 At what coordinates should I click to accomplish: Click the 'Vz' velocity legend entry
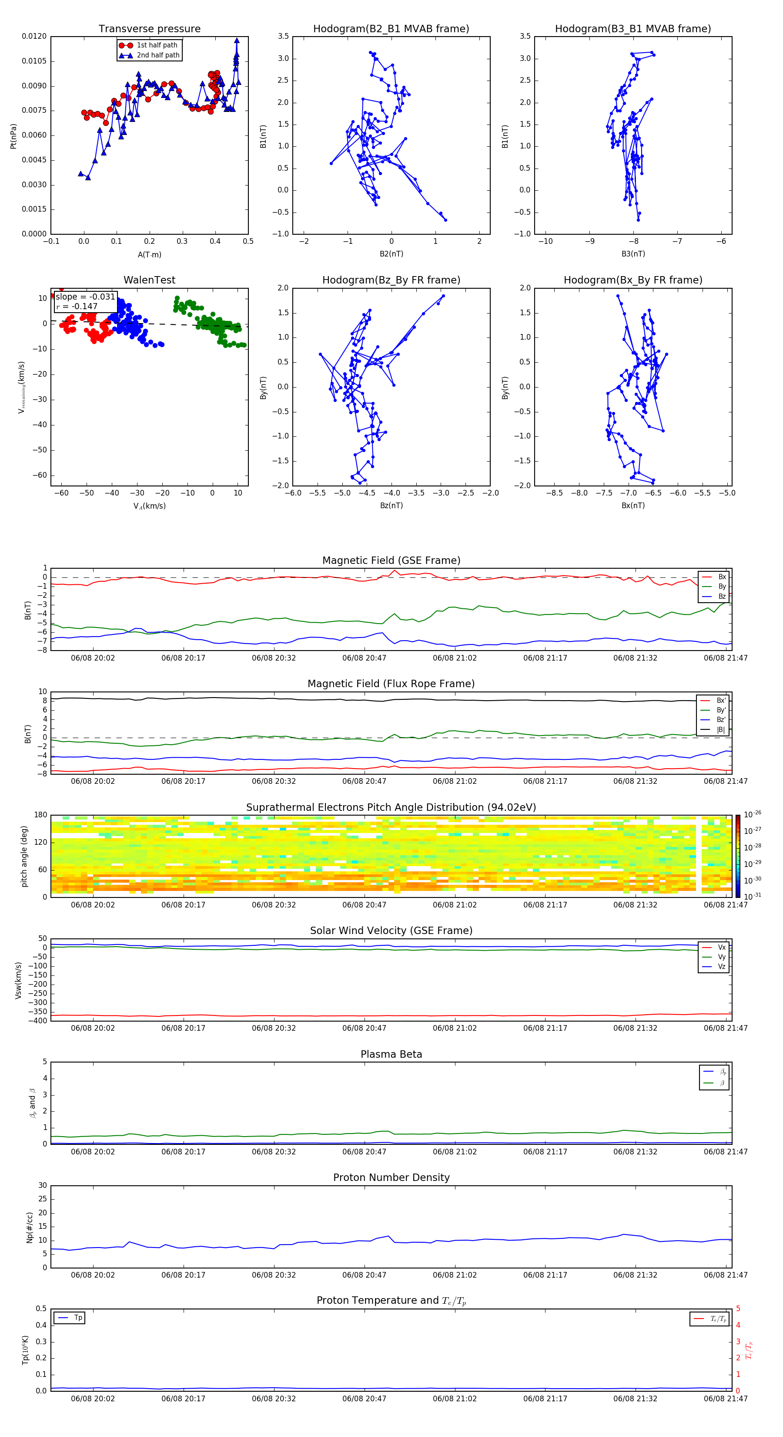click(x=714, y=967)
